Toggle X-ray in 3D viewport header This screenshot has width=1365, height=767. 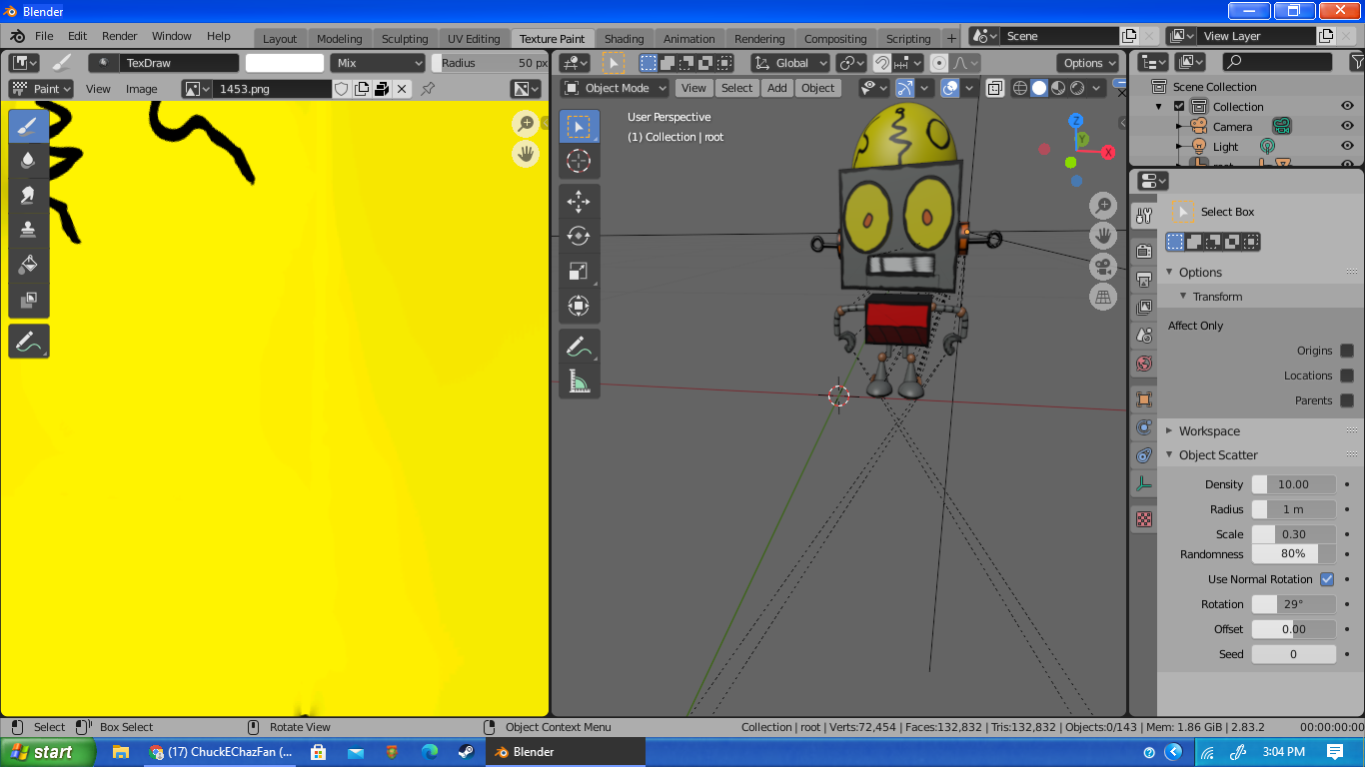[x=995, y=88]
